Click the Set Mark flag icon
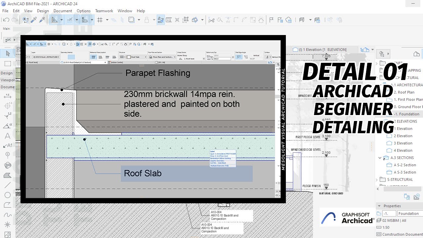Image resolution: width=423 pixels, height=238 pixels. click(x=271, y=20)
